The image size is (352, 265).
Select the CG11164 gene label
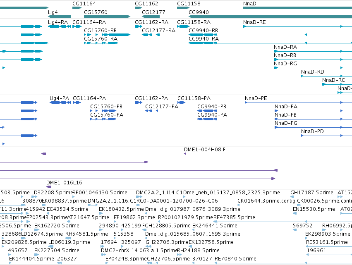click(x=84, y=4)
